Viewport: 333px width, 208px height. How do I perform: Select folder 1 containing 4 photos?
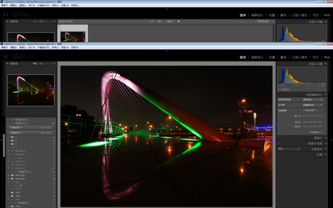32,137
